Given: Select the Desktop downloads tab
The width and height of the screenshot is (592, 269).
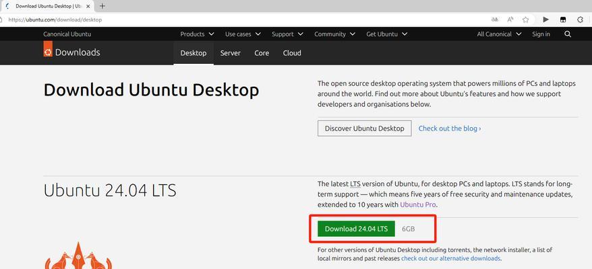Looking at the screenshot, I should [x=194, y=53].
